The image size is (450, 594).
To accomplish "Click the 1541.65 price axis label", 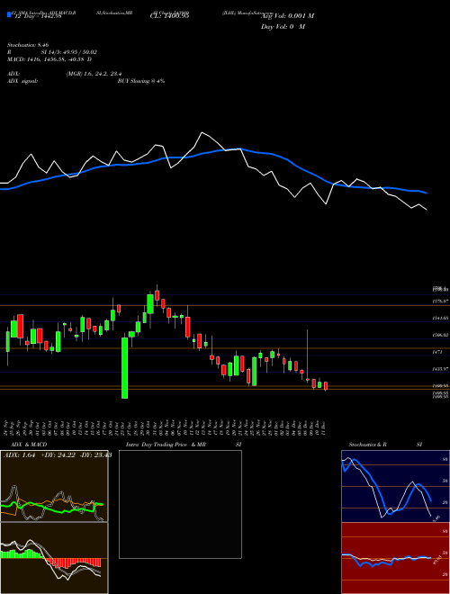I will [440, 319].
